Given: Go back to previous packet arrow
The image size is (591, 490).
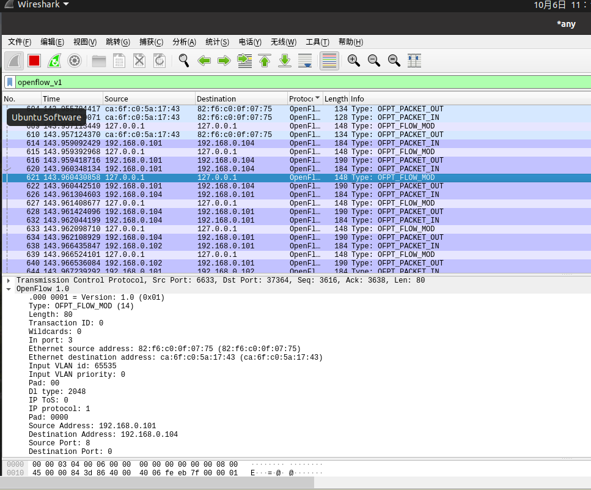Looking at the screenshot, I should (204, 61).
